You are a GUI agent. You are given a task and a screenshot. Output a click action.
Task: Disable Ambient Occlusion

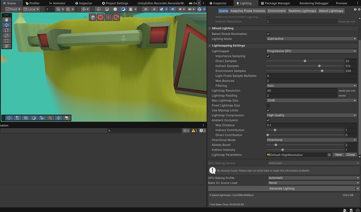(x=268, y=120)
